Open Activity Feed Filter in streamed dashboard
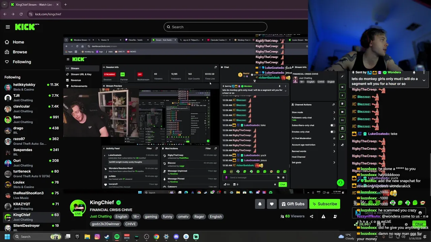This screenshot has height=242, width=431. coord(149,148)
